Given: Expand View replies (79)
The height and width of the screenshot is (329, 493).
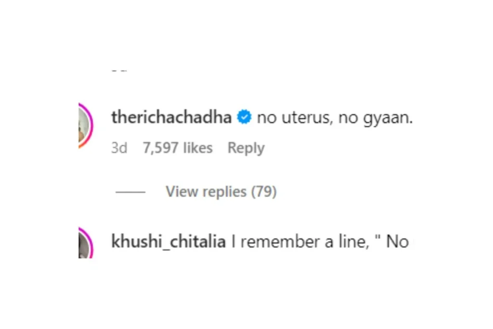Looking at the screenshot, I should coord(221,192).
